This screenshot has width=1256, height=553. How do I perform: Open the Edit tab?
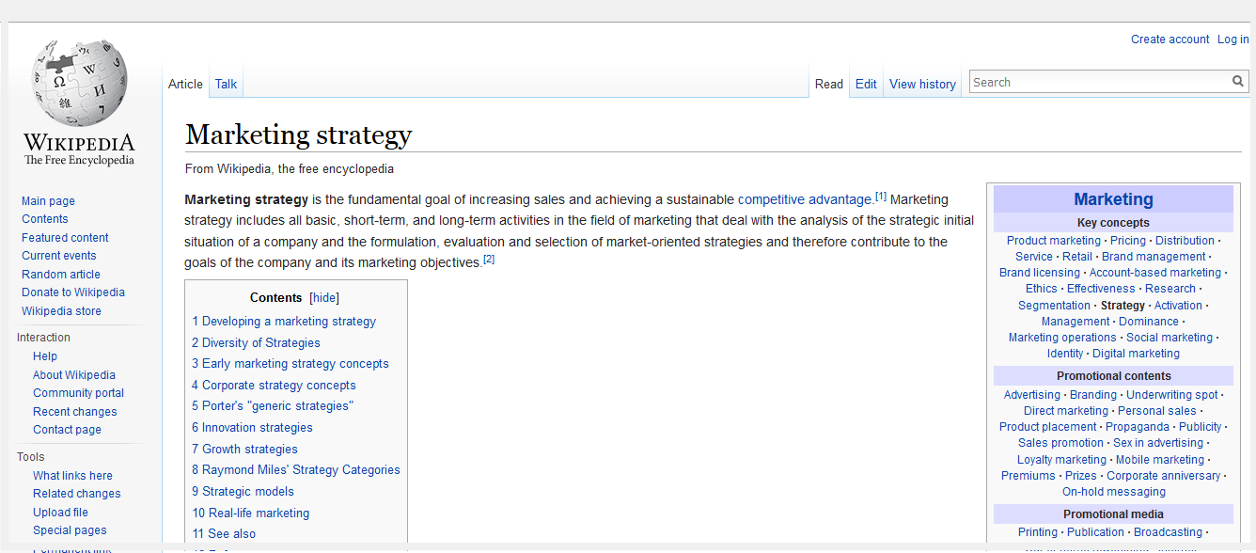(x=866, y=84)
